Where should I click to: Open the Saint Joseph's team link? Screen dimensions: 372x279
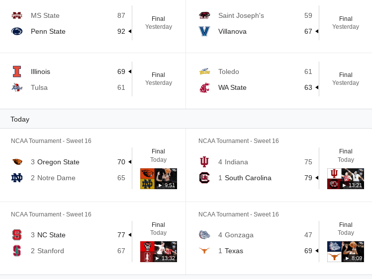click(x=241, y=15)
